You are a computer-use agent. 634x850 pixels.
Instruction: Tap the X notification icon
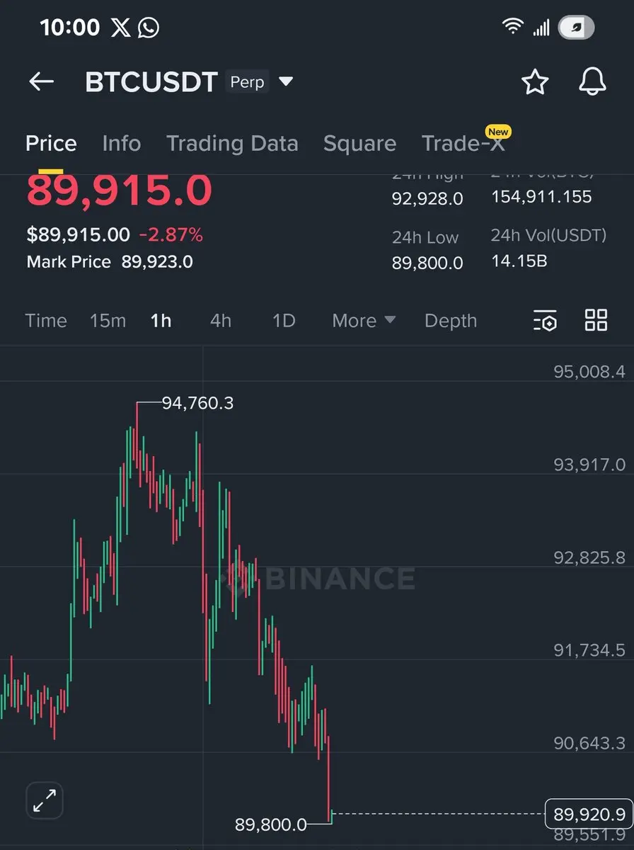point(121,28)
